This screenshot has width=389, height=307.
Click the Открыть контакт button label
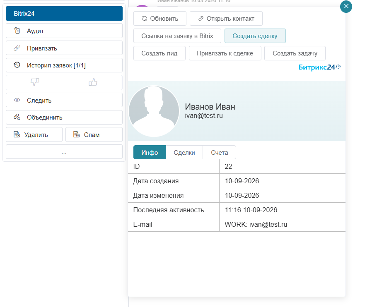(x=230, y=19)
